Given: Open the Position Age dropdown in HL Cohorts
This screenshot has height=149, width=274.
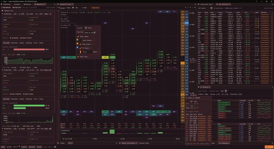Looking at the screenshot, I should point(224,91).
